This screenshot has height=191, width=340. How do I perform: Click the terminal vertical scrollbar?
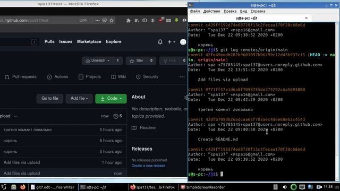click(x=337, y=102)
